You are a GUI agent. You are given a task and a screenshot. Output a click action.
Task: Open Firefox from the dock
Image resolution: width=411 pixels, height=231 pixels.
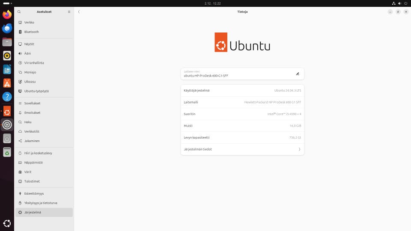click(7, 15)
